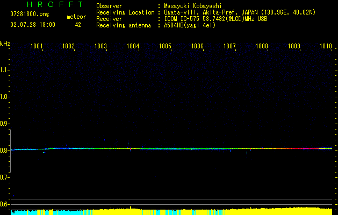The image size is (338, 215).
Task: Click time marker 1807
Action: 230,46
